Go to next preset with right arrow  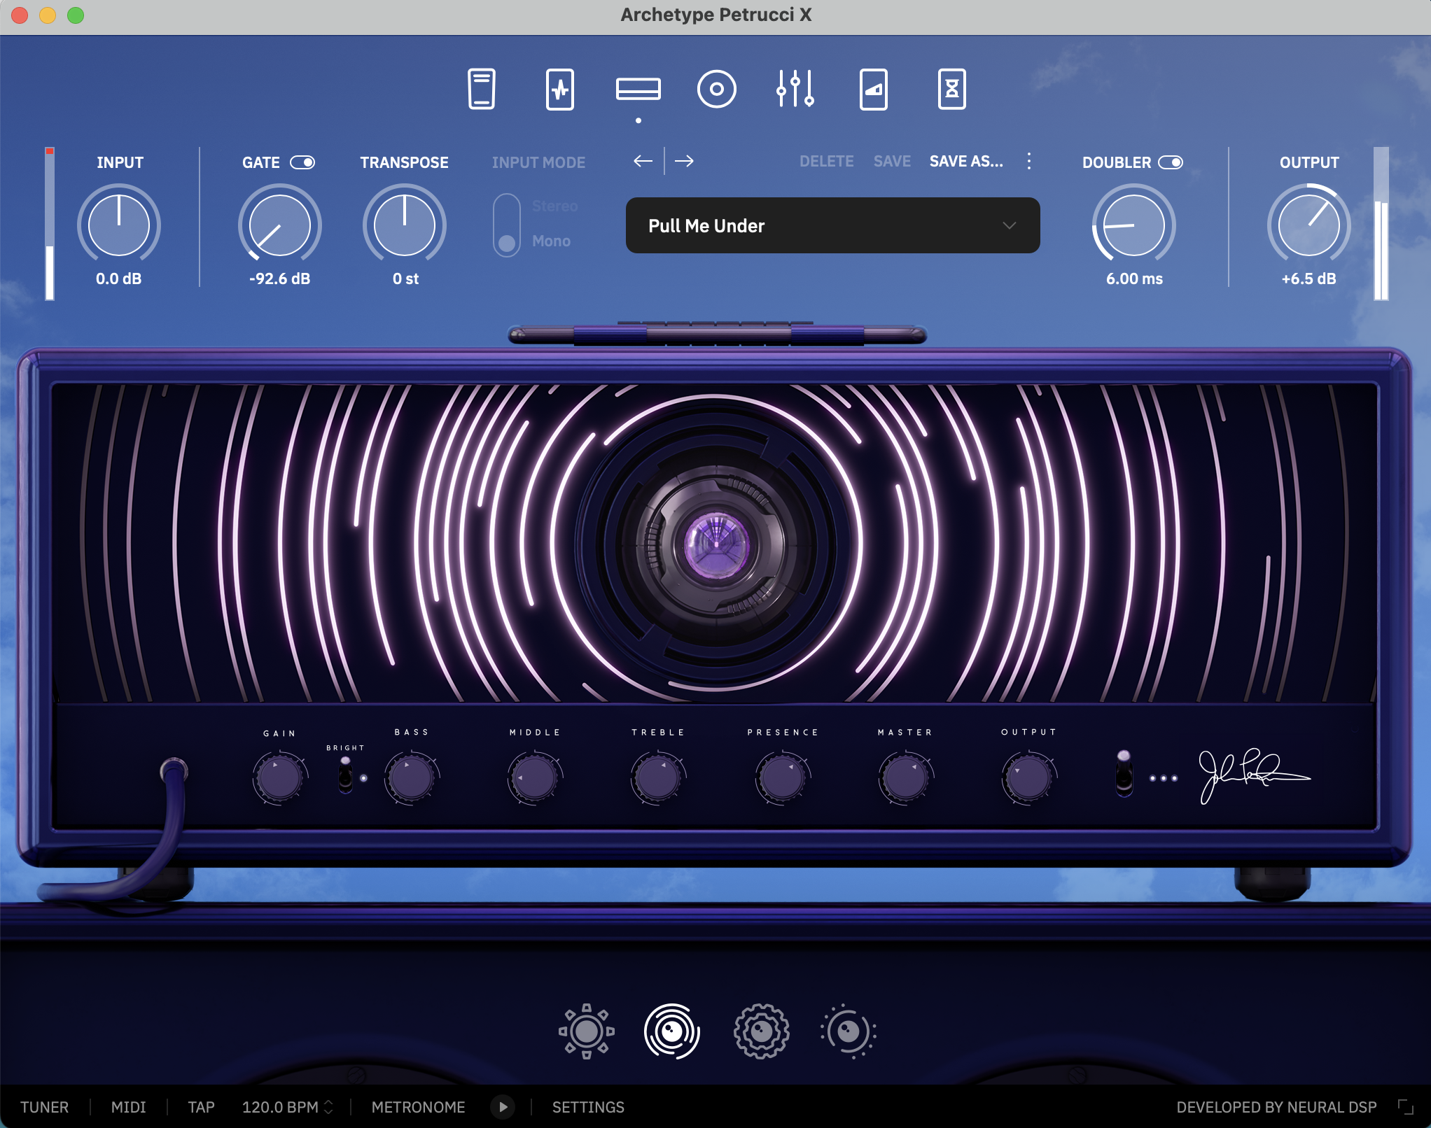(684, 161)
